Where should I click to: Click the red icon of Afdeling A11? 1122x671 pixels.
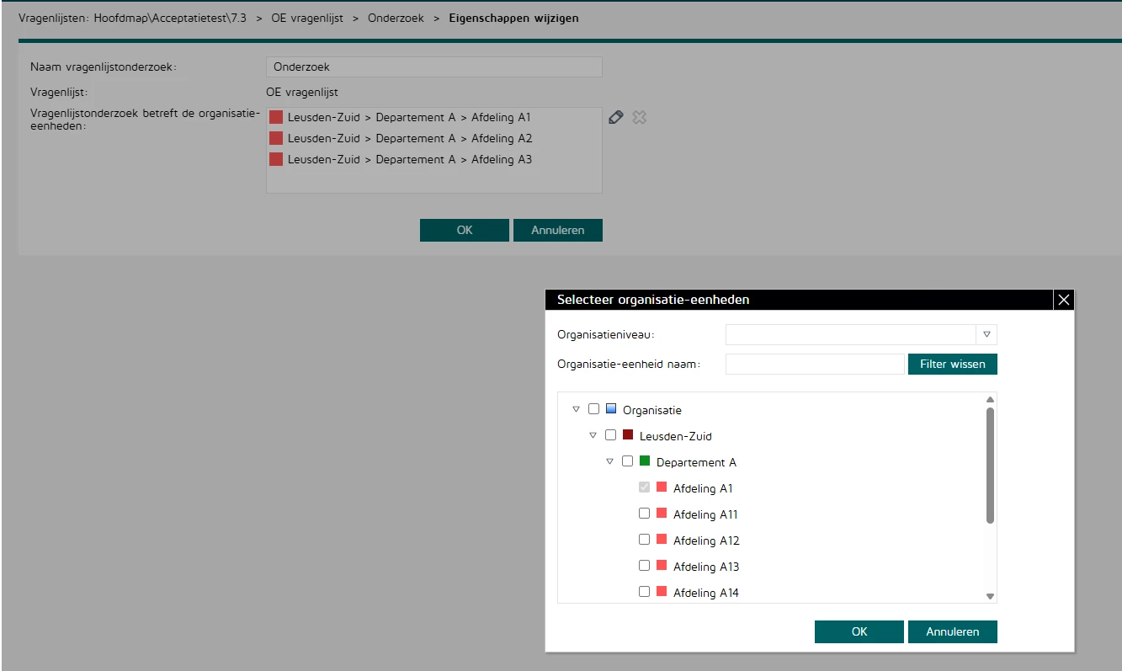click(662, 514)
